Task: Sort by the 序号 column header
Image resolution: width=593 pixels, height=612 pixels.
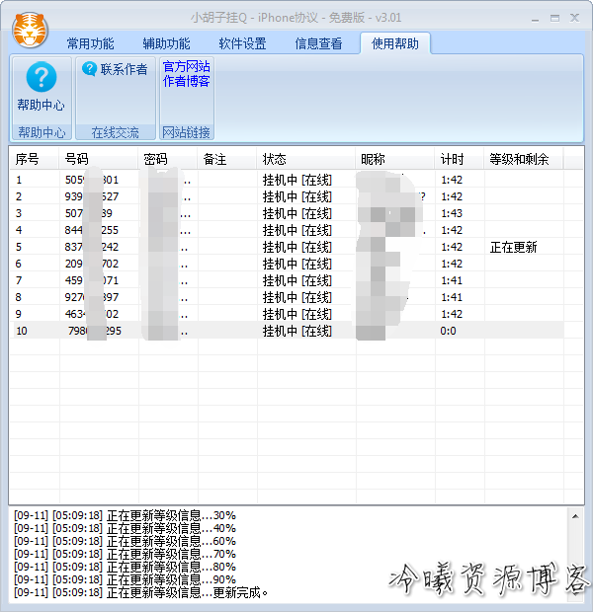Action: click(x=35, y=159)
